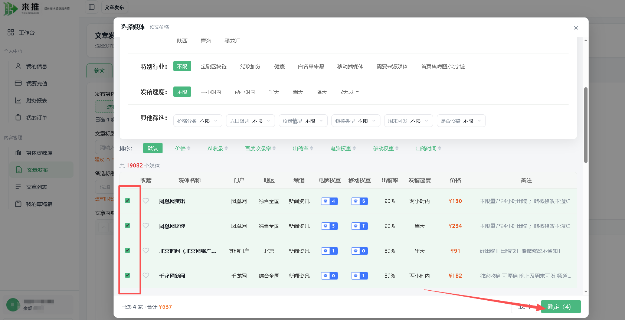Select the 党政加分 industry filter
The width and height of the screenshot is (625, 320).
click(x=251, y=66)
